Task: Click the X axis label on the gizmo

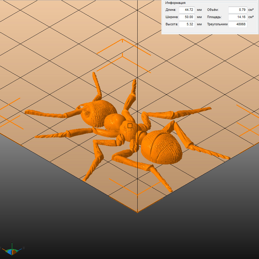Action: (x=23, y=248)
